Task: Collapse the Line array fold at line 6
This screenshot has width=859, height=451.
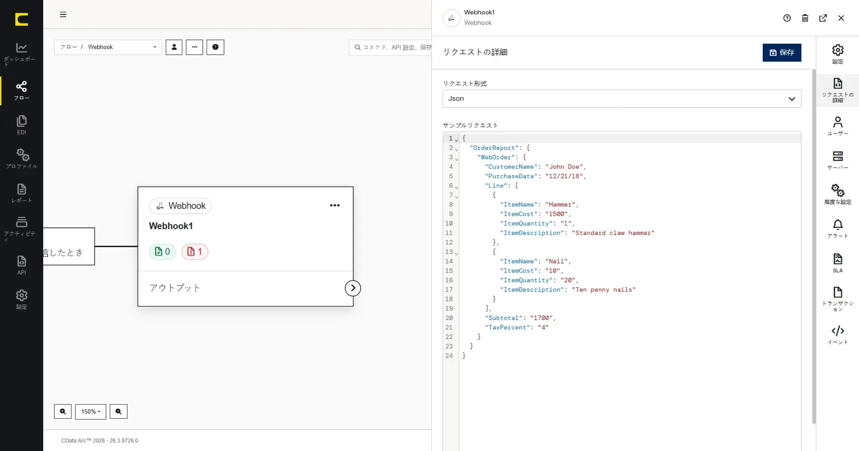Action: tap(457, 187)
